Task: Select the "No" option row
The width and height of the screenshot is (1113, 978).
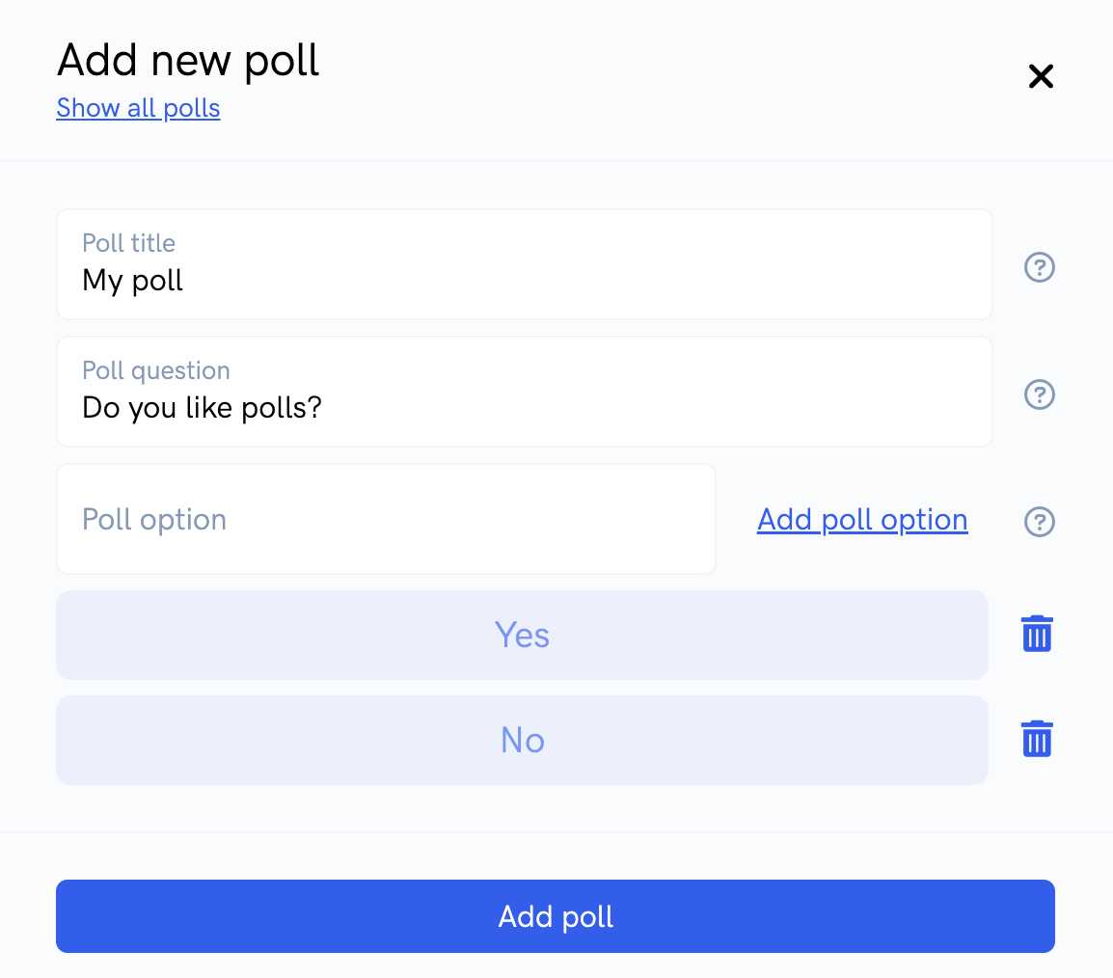Action: (523, 740)
